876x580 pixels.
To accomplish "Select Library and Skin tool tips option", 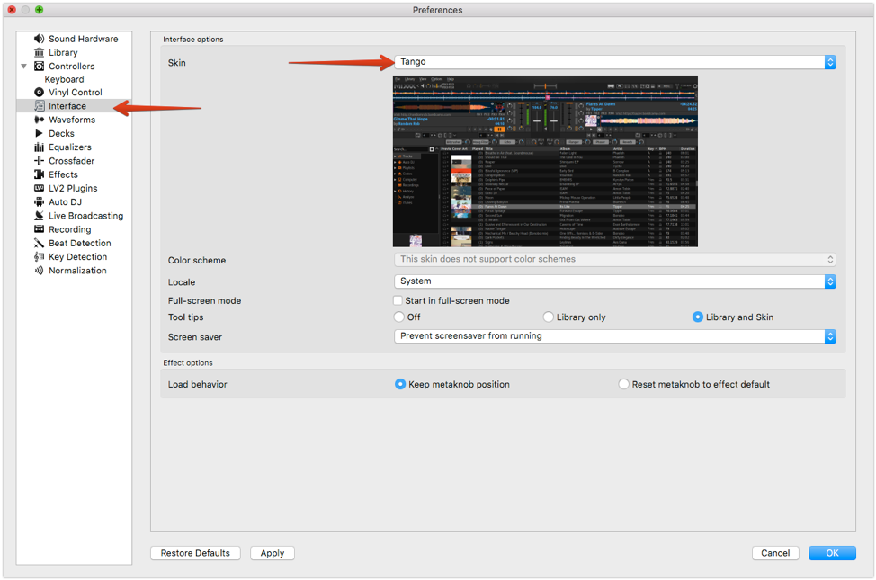I will point(697,317).
